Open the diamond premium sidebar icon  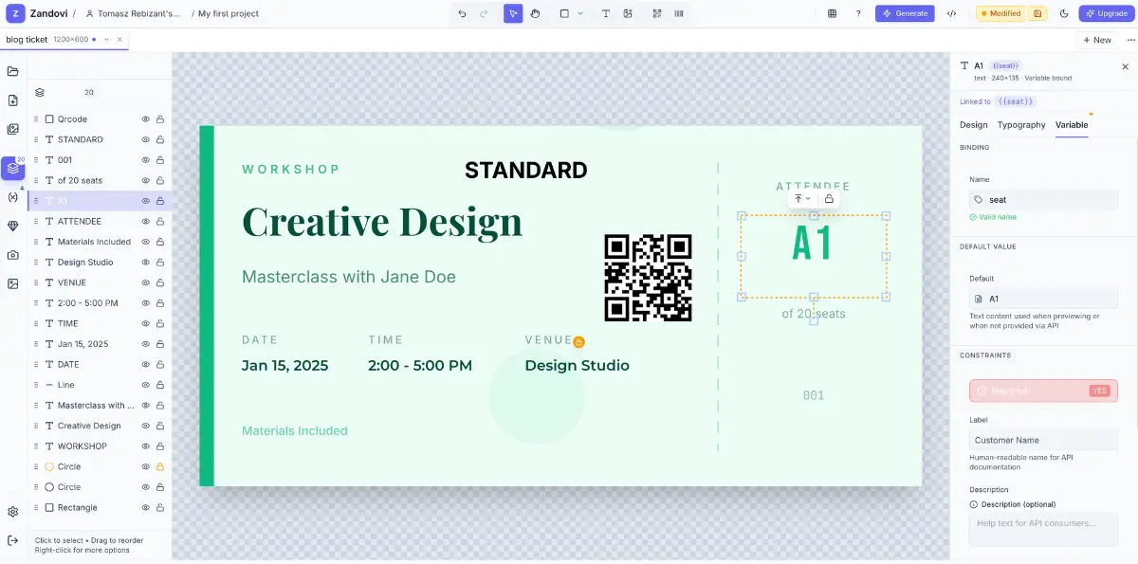pos(13,226)
